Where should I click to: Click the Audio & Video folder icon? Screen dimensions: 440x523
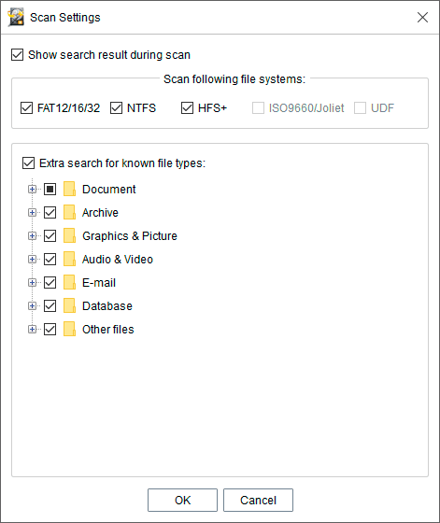coord(69,260)
